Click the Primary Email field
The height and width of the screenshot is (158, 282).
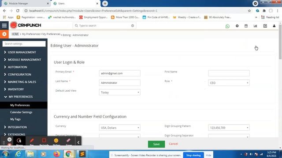pyautogui.click(x=119, y=73)
